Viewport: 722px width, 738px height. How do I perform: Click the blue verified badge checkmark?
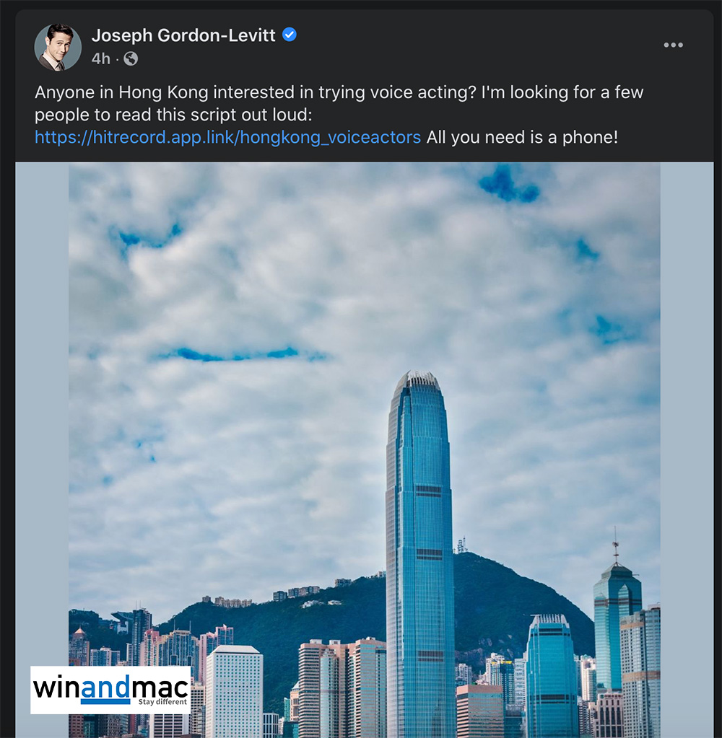point(290,35)
